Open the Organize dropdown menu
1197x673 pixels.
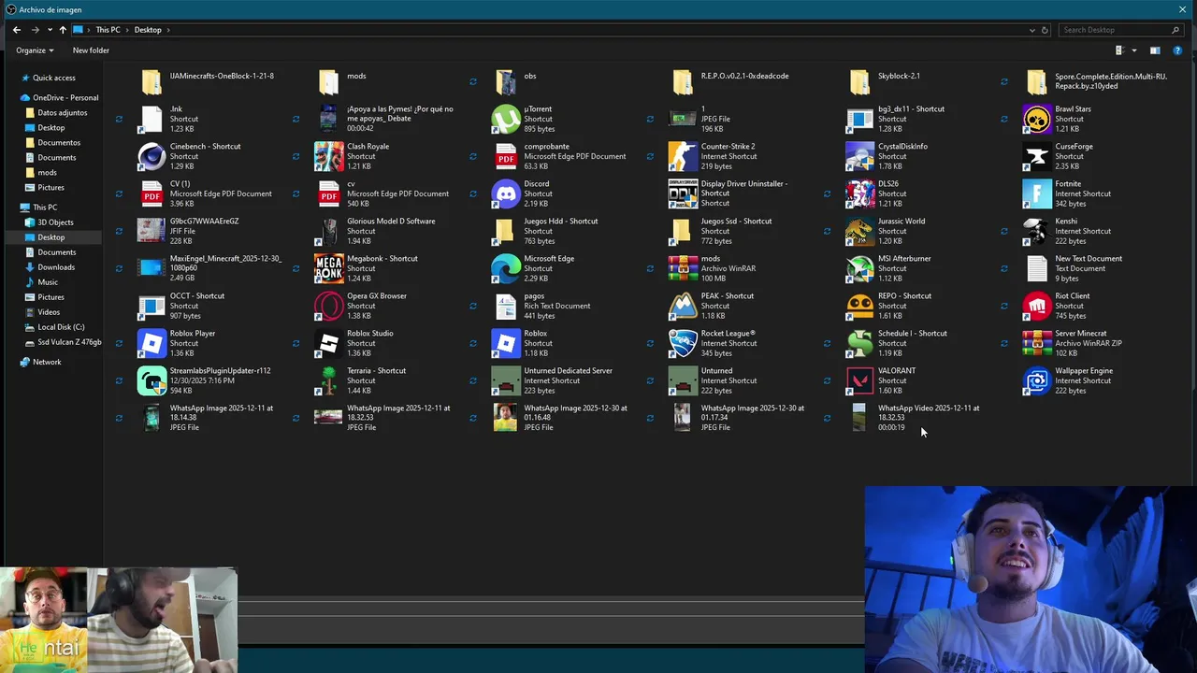click(35, 50)
